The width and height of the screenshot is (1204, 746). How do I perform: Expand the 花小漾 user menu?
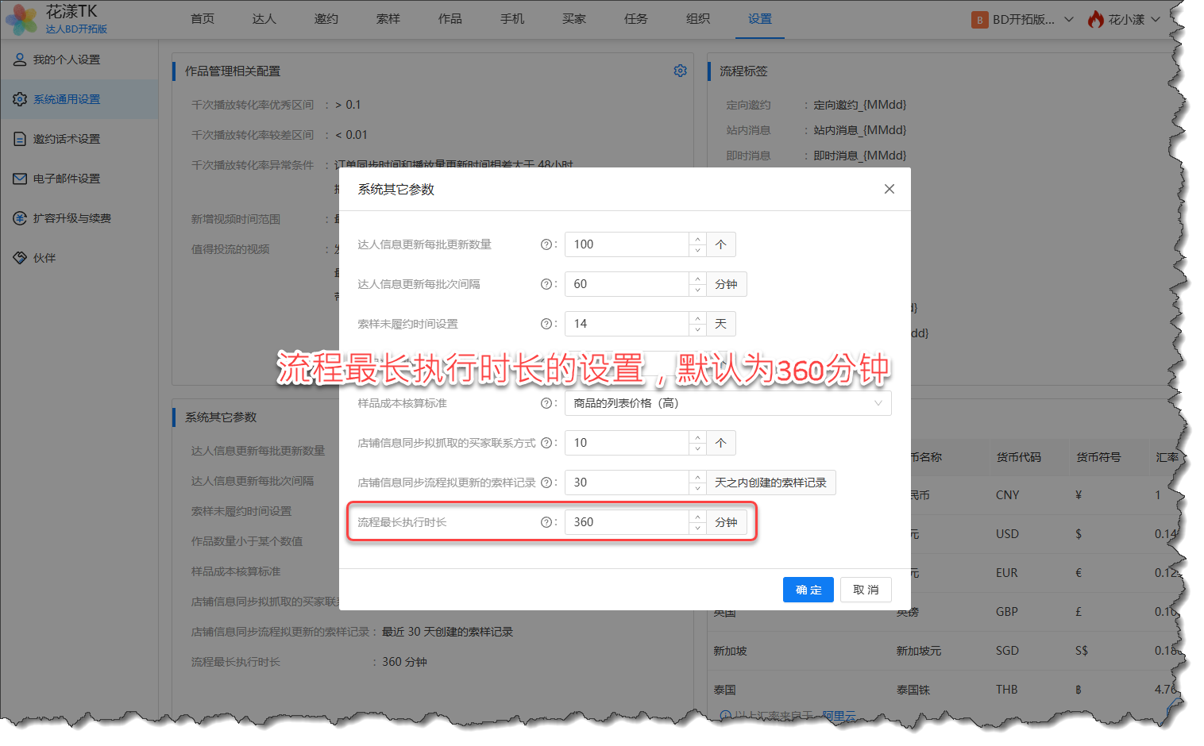click(x=1156, y=20)
